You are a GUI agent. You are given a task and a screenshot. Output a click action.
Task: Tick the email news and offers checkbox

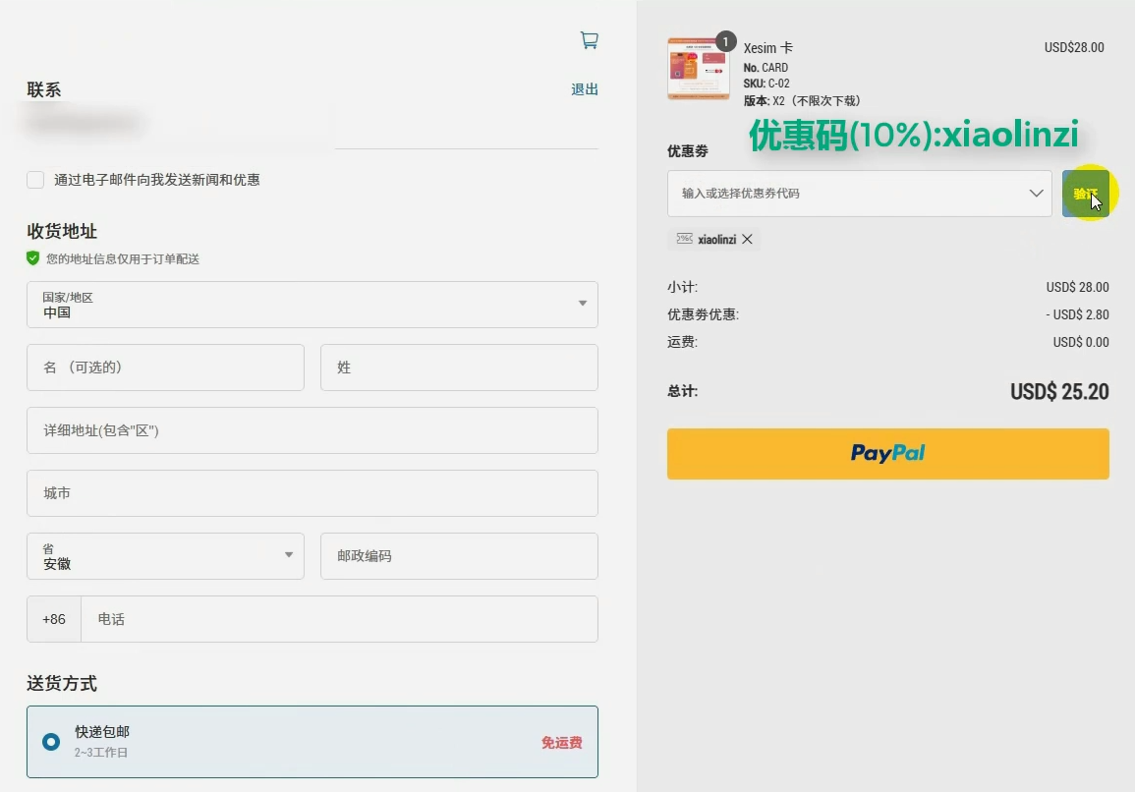pos(35,180)
